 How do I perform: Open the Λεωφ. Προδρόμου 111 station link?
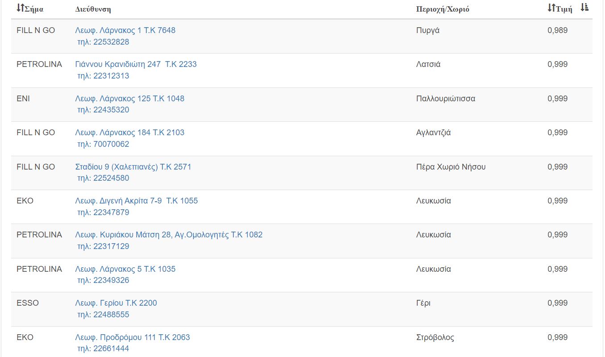click(133, 337)
